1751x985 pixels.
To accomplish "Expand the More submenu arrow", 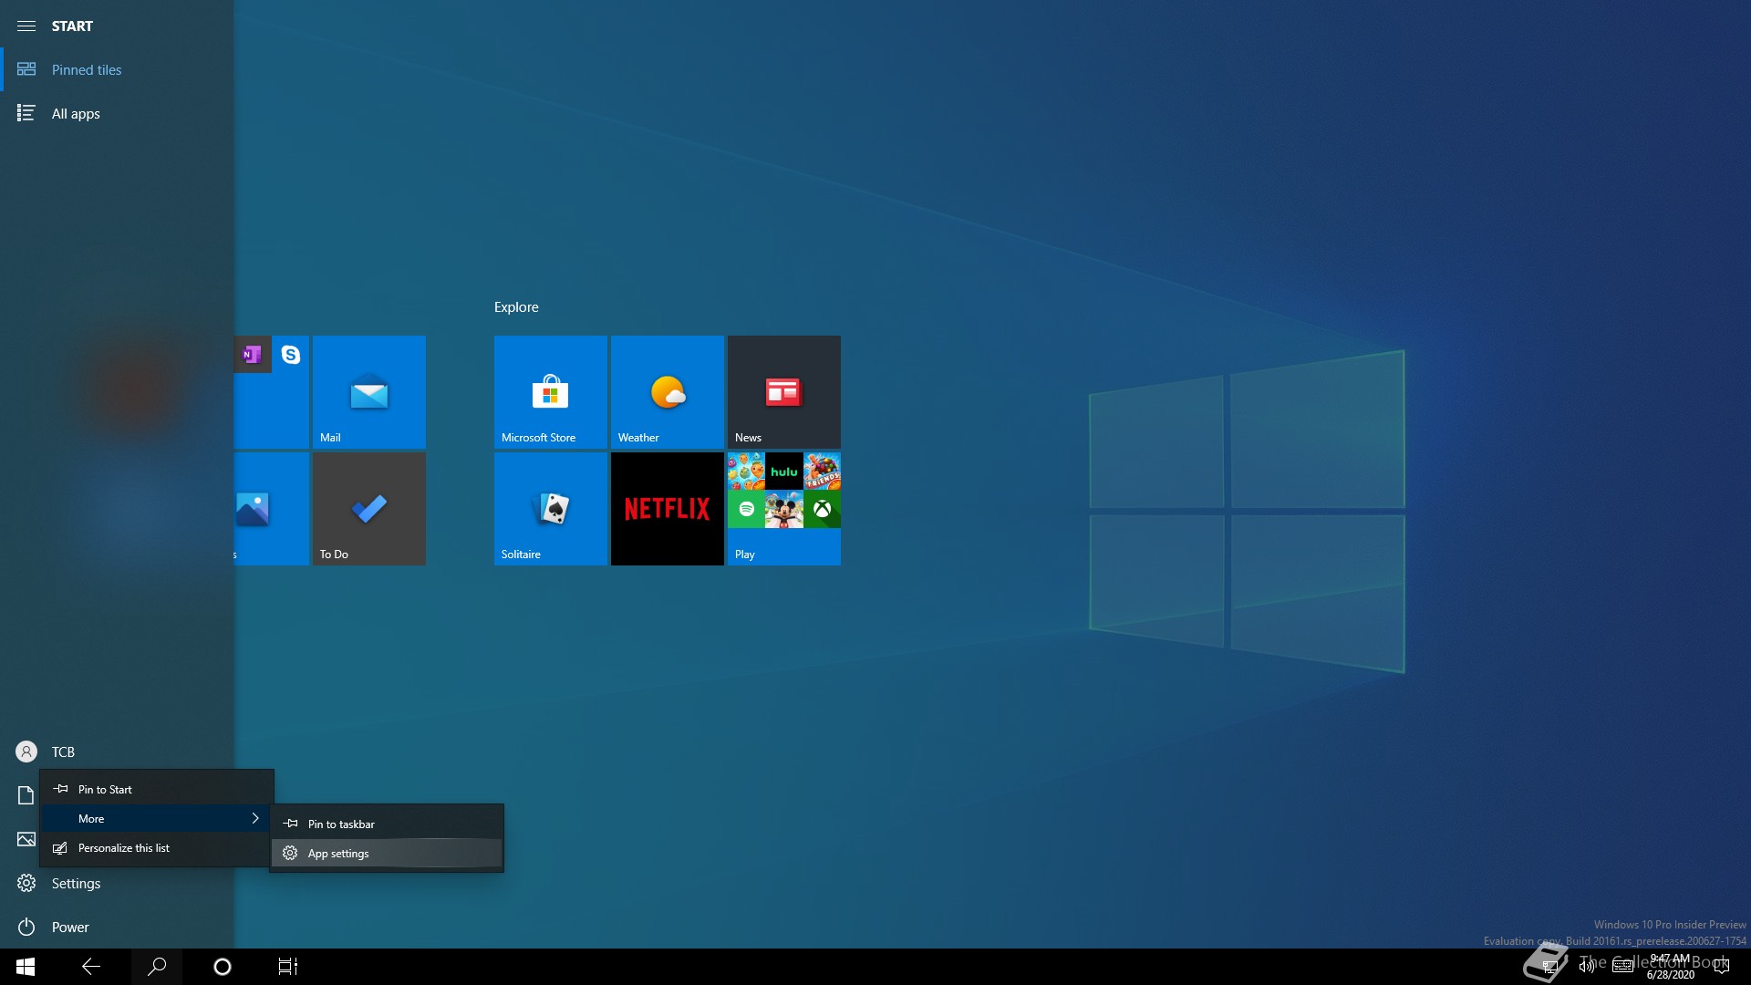I will coord(255,818).
